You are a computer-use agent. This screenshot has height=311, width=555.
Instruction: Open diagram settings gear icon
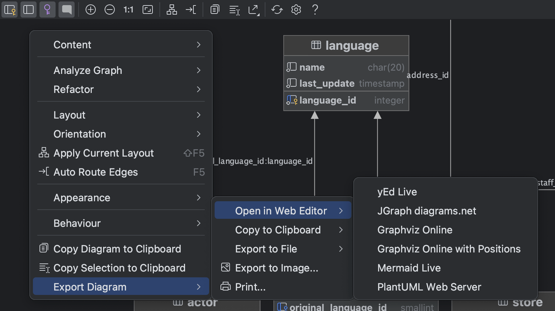[x=296, y=10]
